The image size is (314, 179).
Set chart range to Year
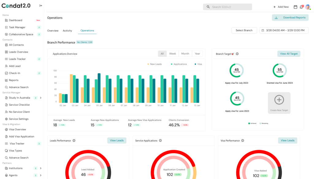(x=197, y=54)
